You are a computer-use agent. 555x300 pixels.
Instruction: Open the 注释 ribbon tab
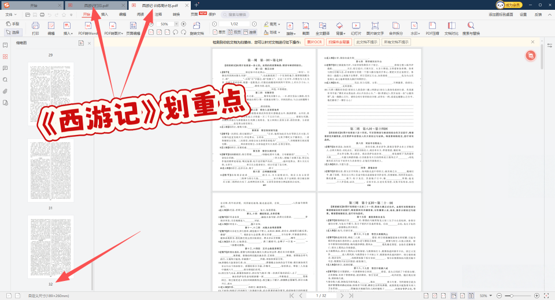[158, 14]
